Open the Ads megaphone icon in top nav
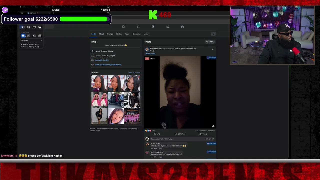This screenshot has height=180, width=320. [x=168, y=27]
